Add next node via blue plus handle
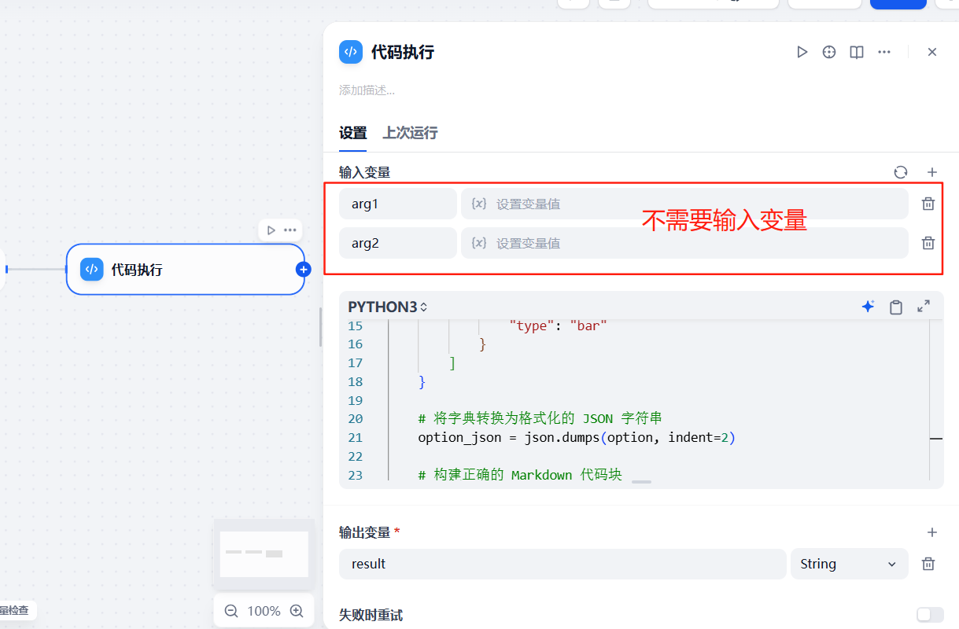This screenshot has width=959, height=629. (304, 270)
